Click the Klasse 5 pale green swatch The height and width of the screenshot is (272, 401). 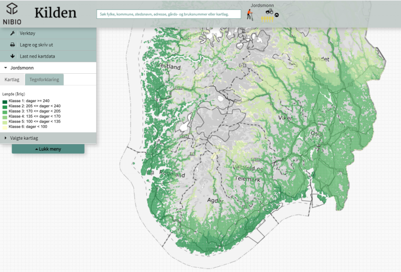[5, 122]
